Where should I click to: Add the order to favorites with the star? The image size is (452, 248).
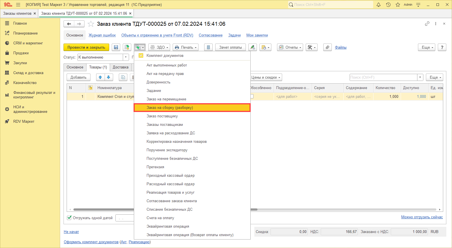(x=91, y=24)
